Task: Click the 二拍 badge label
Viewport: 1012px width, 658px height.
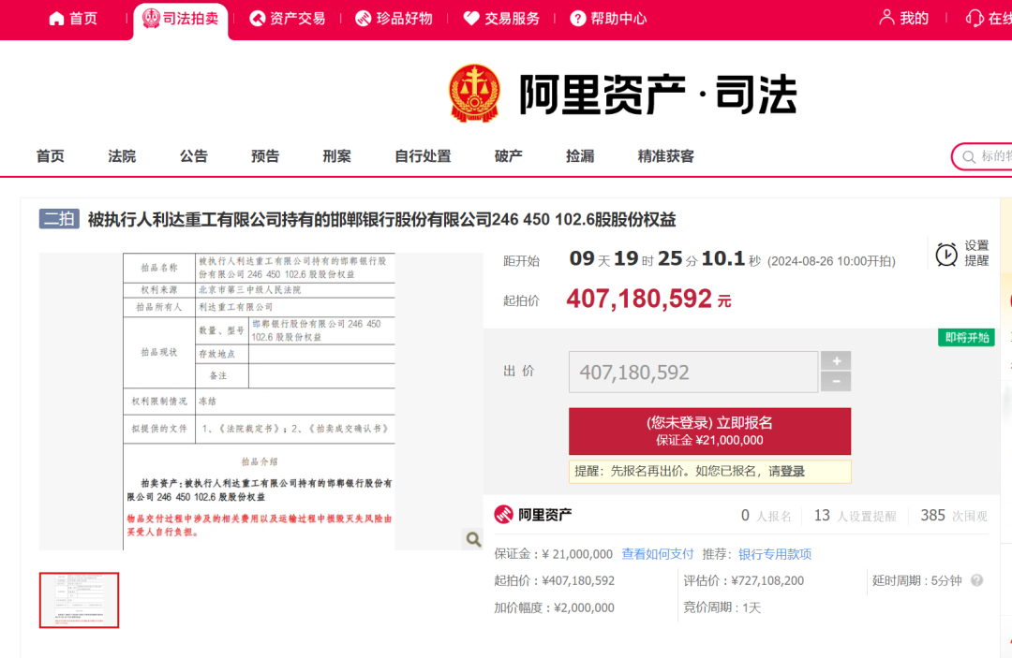Action: pos(59,219)
